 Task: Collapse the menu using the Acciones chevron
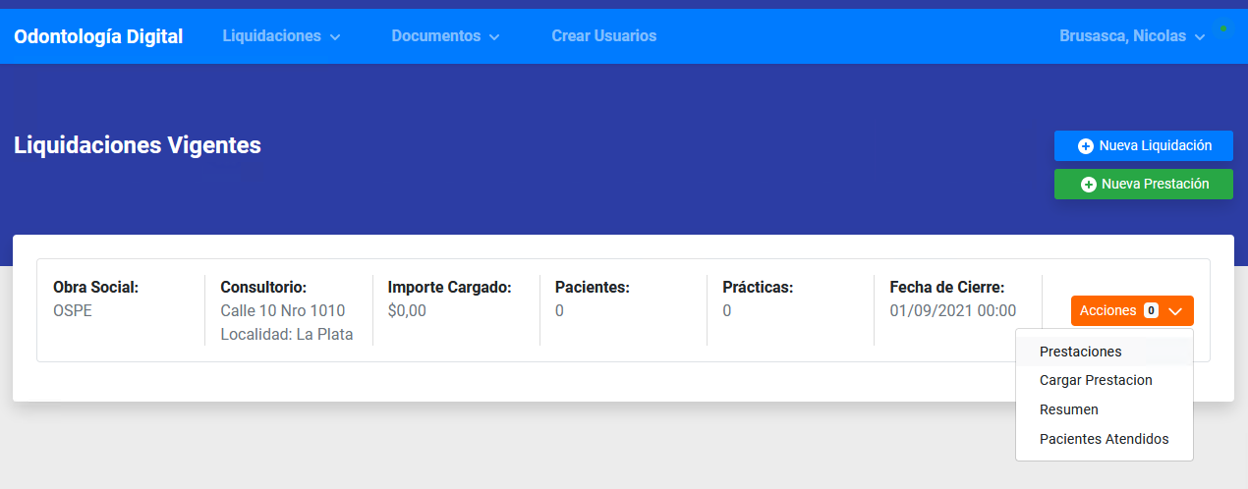[x=1175, y=310]
